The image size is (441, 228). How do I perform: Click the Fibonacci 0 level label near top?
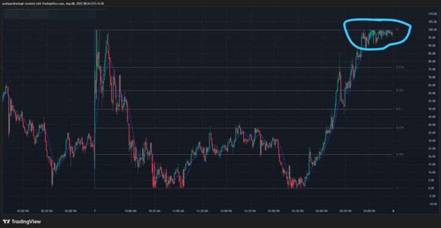click(x=397, y=30)
